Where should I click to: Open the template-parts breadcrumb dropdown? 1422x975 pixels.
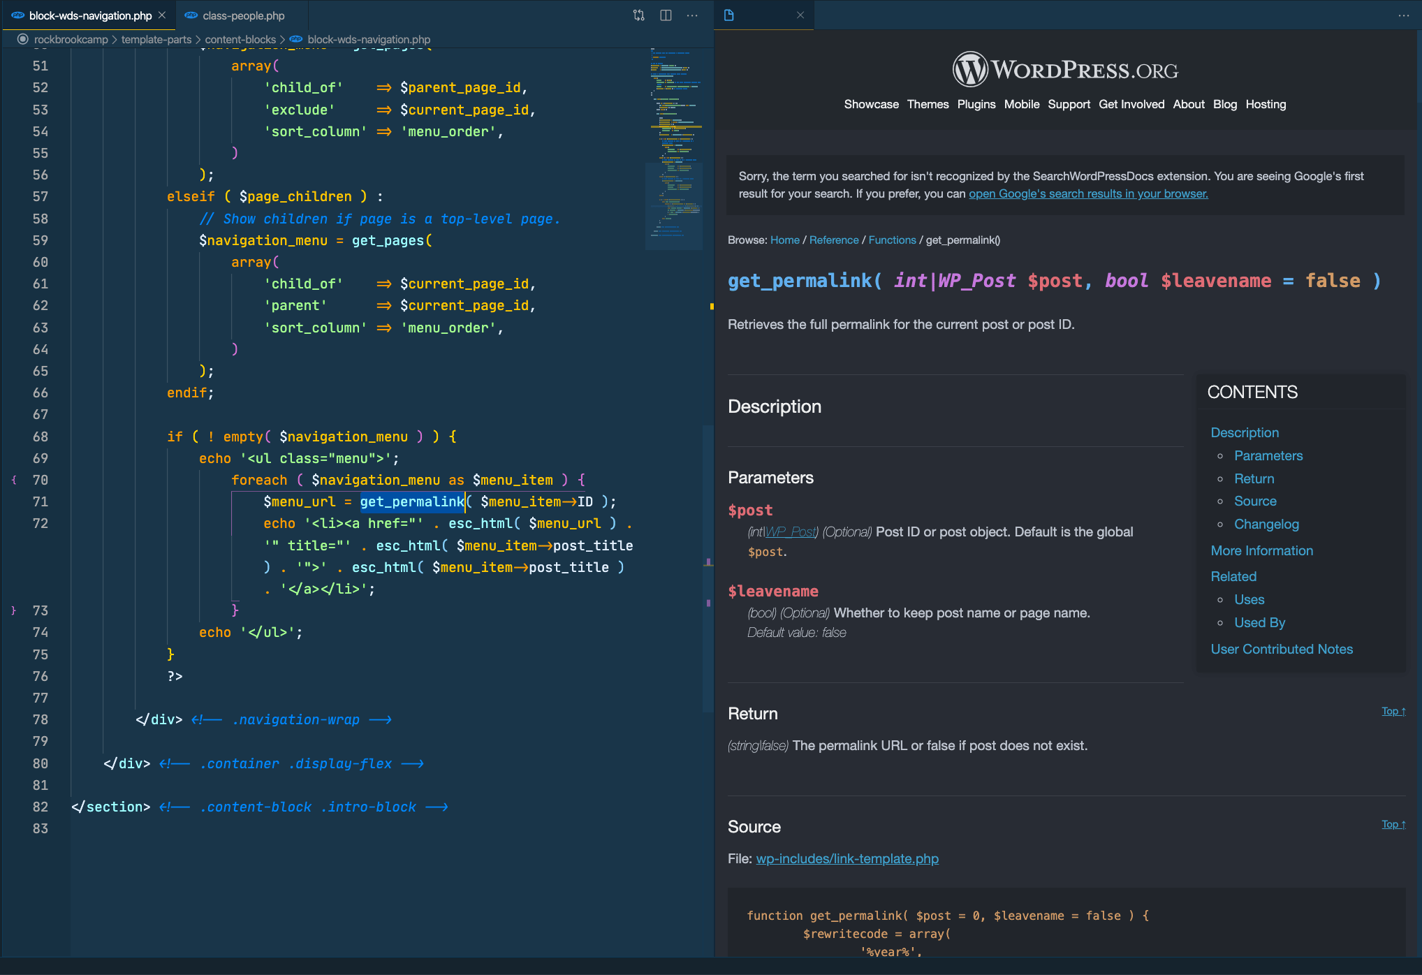[x=155, y=39]
